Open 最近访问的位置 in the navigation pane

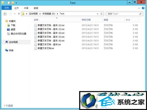click(x=19, y=34)
